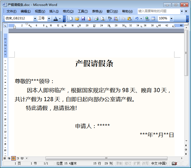Insert Hyperlink globe icon
191x168 pixels.
point(147,19)
